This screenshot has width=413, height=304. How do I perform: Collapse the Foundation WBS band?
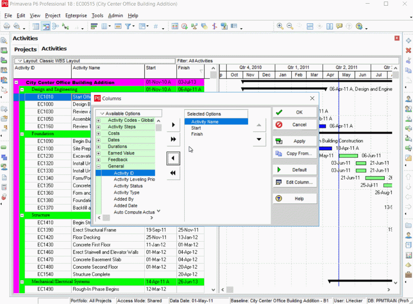(x=22, y=134)
